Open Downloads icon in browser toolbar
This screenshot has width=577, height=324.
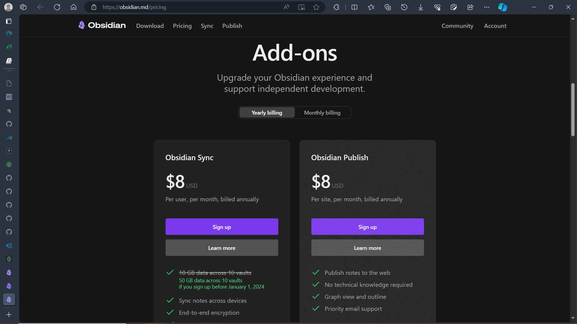[421, 7]
